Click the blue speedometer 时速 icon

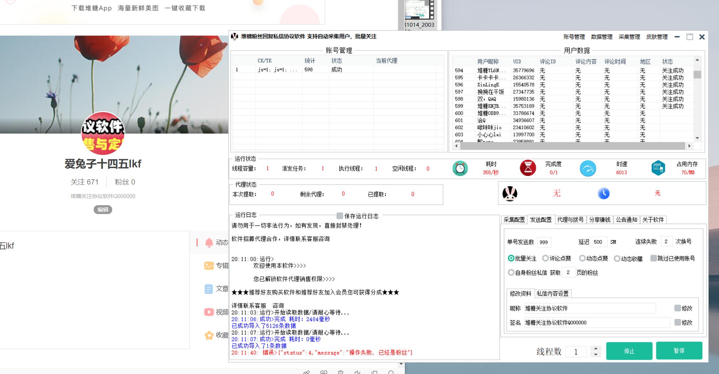tap(588, 168)
